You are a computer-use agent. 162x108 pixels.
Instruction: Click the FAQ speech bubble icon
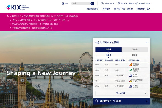(x=119, y=4)
